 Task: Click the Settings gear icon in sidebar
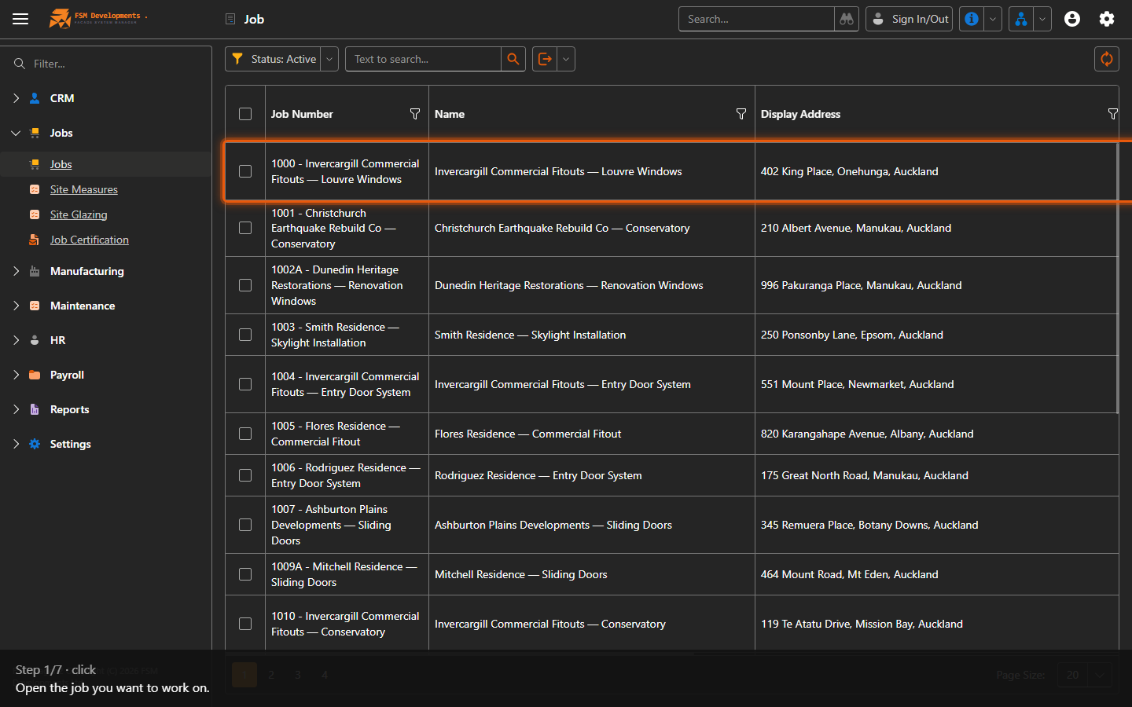35,444
